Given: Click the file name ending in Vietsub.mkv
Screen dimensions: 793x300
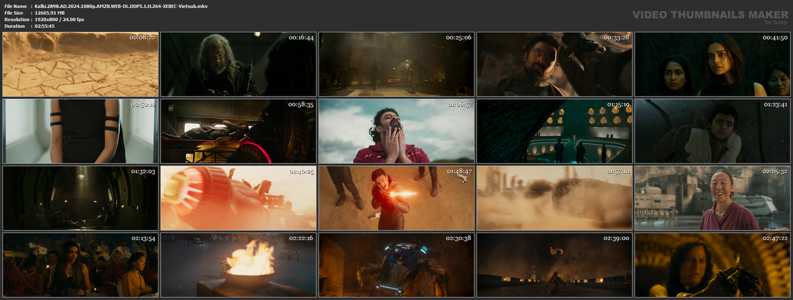Looking at the screenshot, I should 121,6.
